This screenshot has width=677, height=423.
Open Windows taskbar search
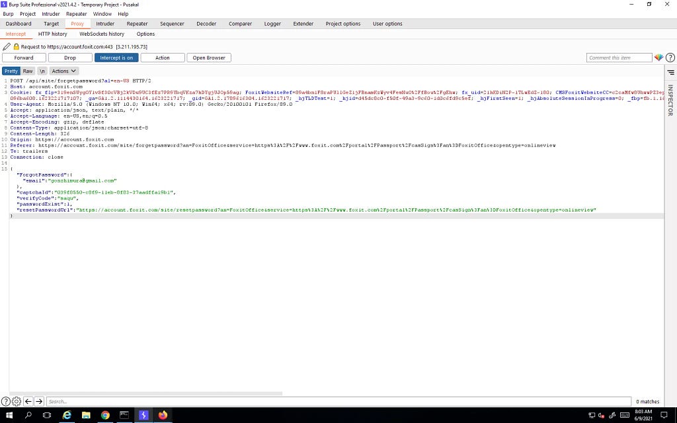[28, 415]
